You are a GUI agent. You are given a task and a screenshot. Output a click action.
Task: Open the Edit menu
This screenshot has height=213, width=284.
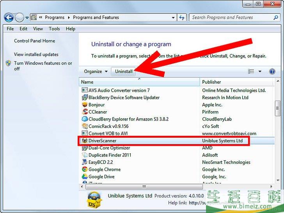23,29
